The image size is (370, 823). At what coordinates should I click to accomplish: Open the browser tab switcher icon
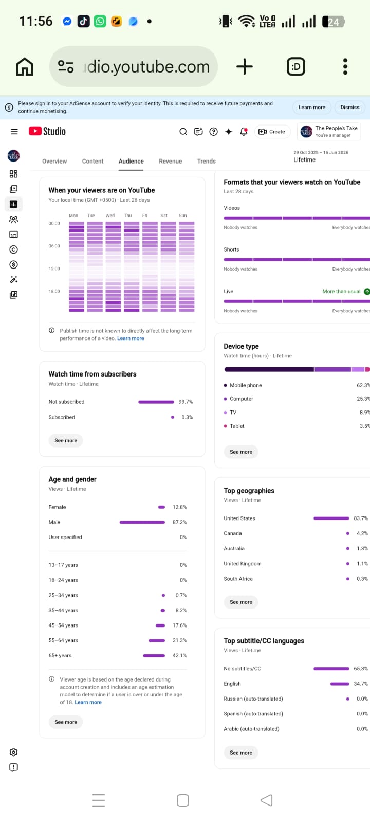[x=295, y=66]
